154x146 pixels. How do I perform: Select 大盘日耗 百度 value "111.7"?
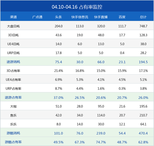122,26
